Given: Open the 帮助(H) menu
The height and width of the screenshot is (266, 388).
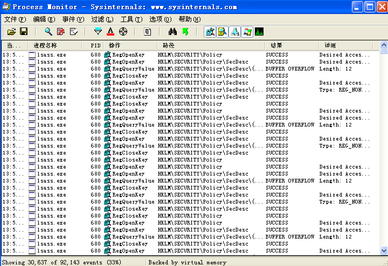Looking at the screenshot, I should click(x=190, y=19).
